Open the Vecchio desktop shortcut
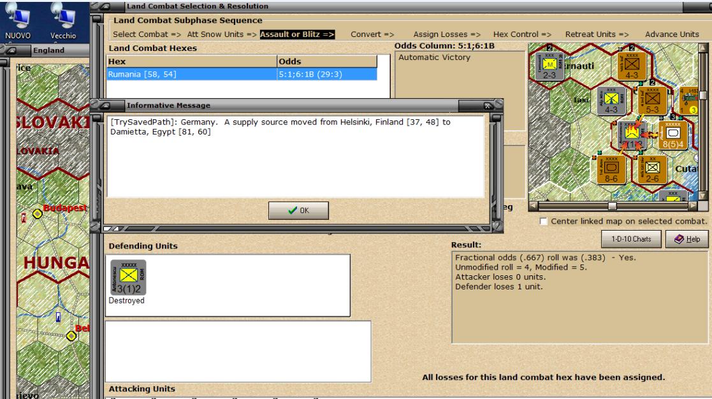Viewport: 712px width, 399px height. tap(63, 22)
